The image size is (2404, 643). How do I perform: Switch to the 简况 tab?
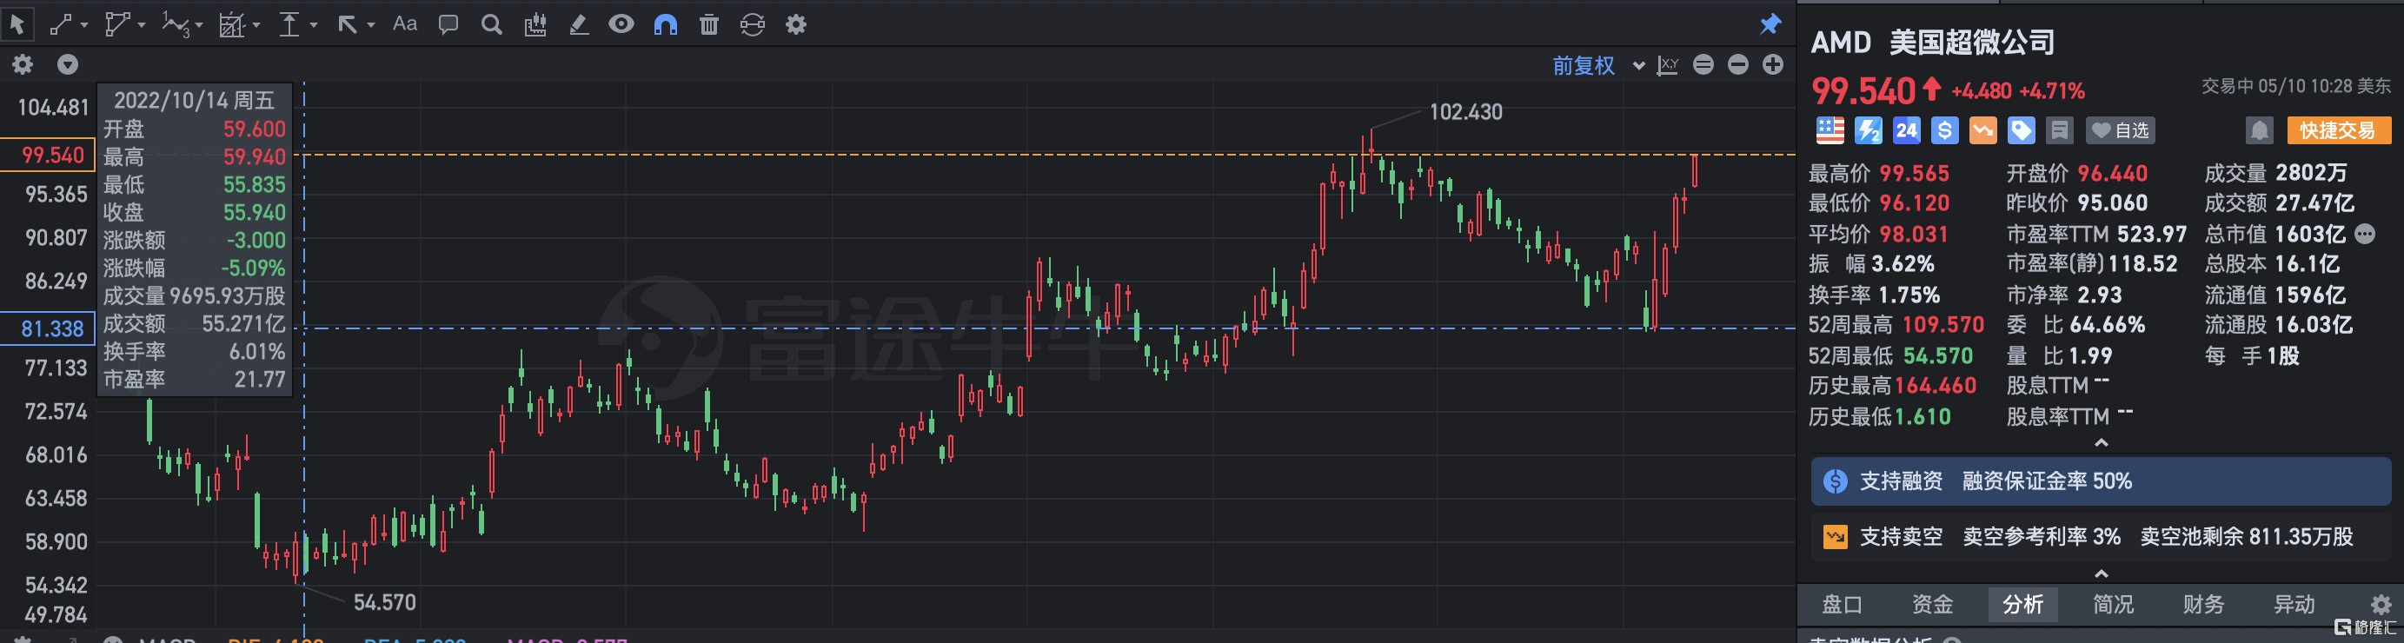click(2114, 605)
